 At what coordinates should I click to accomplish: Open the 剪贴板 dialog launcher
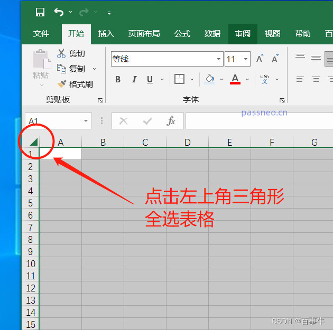pos(100,100)
